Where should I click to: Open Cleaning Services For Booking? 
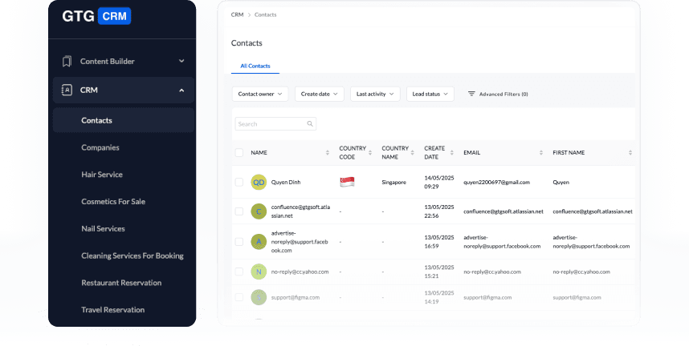pyautogui.click(x=132, y=255)
